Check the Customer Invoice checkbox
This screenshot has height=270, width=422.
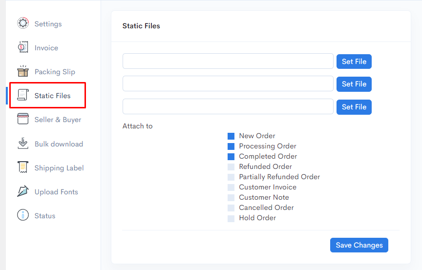coord(231,187)
